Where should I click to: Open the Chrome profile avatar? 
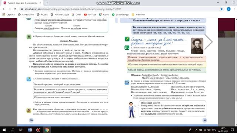(228, 9)
